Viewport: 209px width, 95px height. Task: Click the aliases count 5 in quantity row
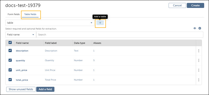tap(94, 60)
